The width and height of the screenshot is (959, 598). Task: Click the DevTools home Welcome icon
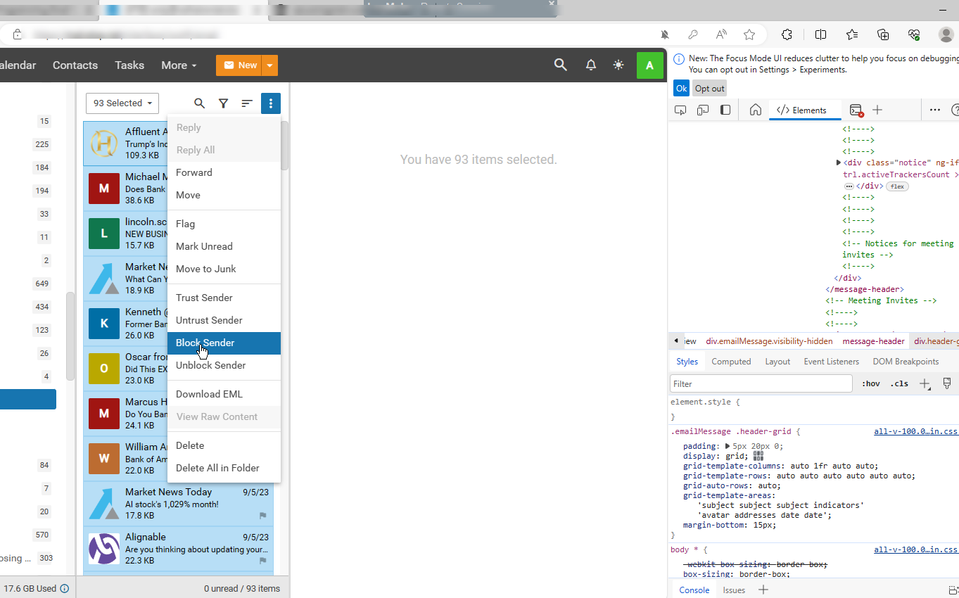pyautogui.click(x=755, y=110)
